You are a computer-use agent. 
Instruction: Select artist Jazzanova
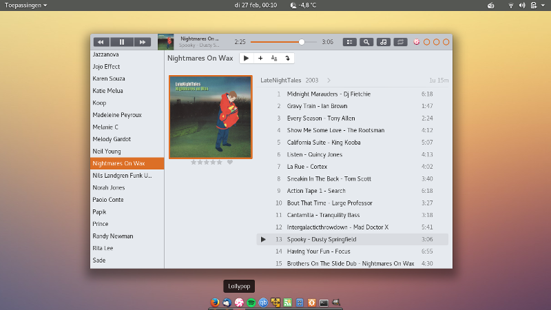[127, 54]
